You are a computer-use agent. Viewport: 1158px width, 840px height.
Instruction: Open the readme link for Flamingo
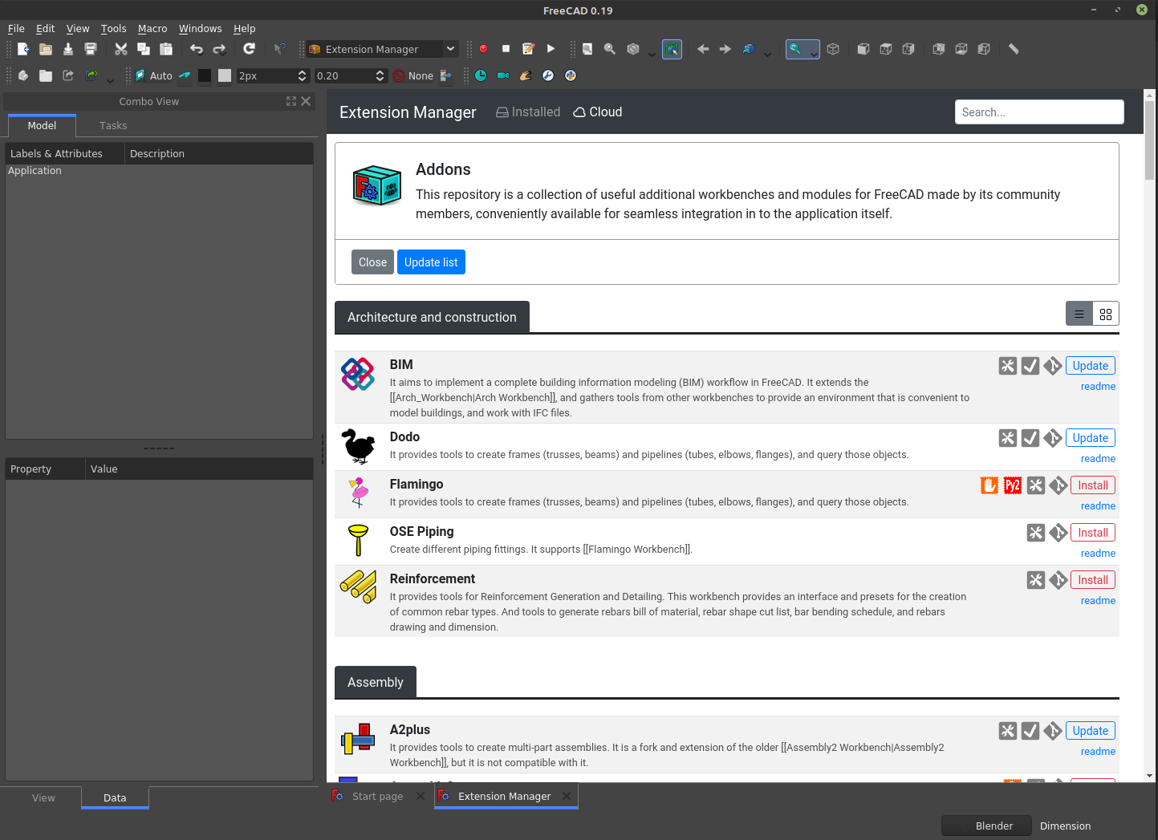click(1097, 505)
